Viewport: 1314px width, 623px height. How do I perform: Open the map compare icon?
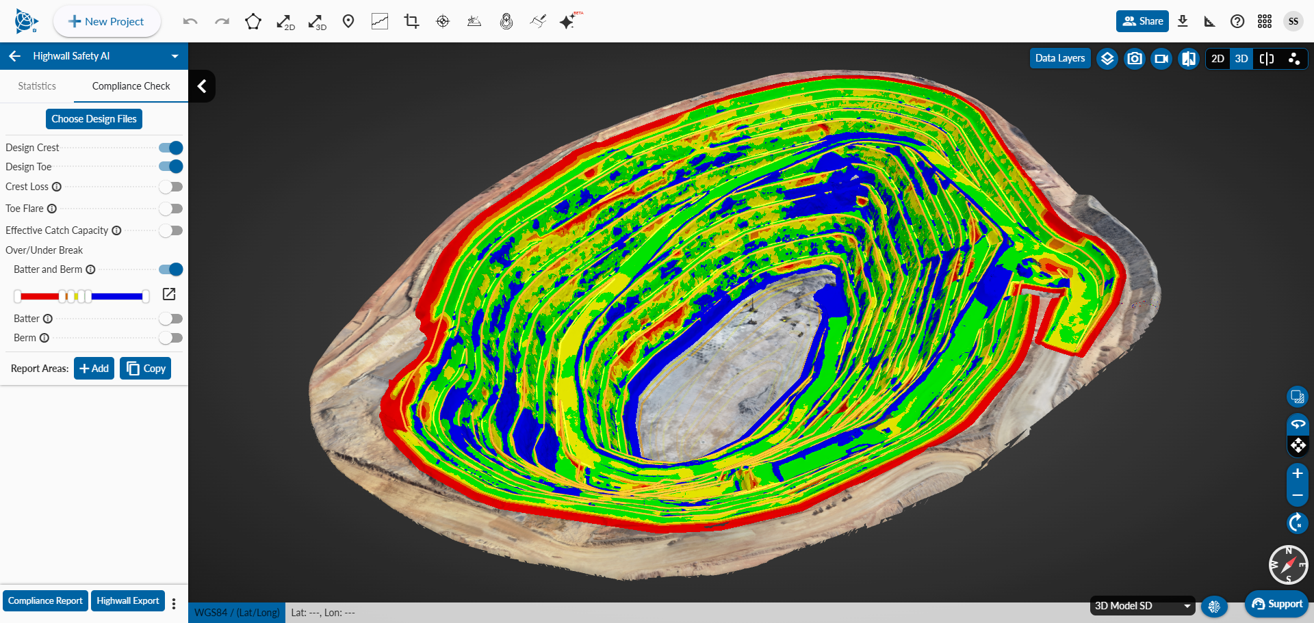(x=1189, y=59)
